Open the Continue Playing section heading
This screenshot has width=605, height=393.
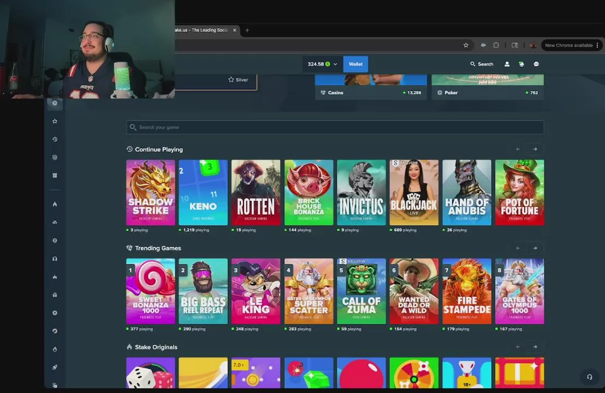pos(158,149)
